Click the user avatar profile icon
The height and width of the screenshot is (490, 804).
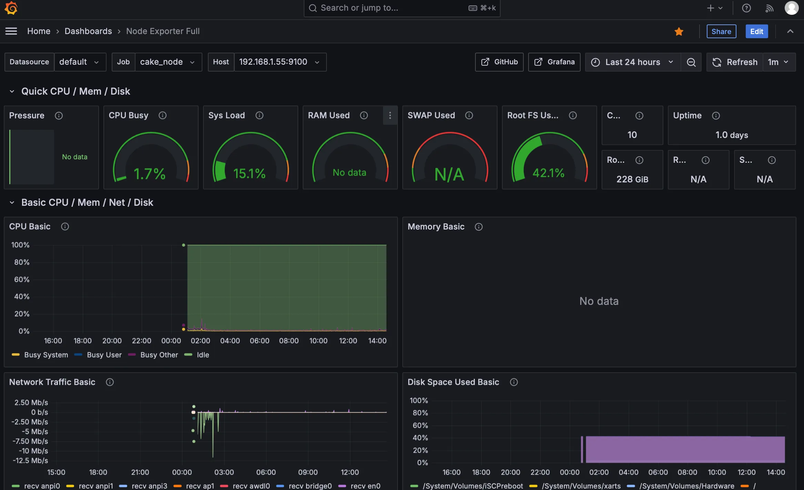791,8
